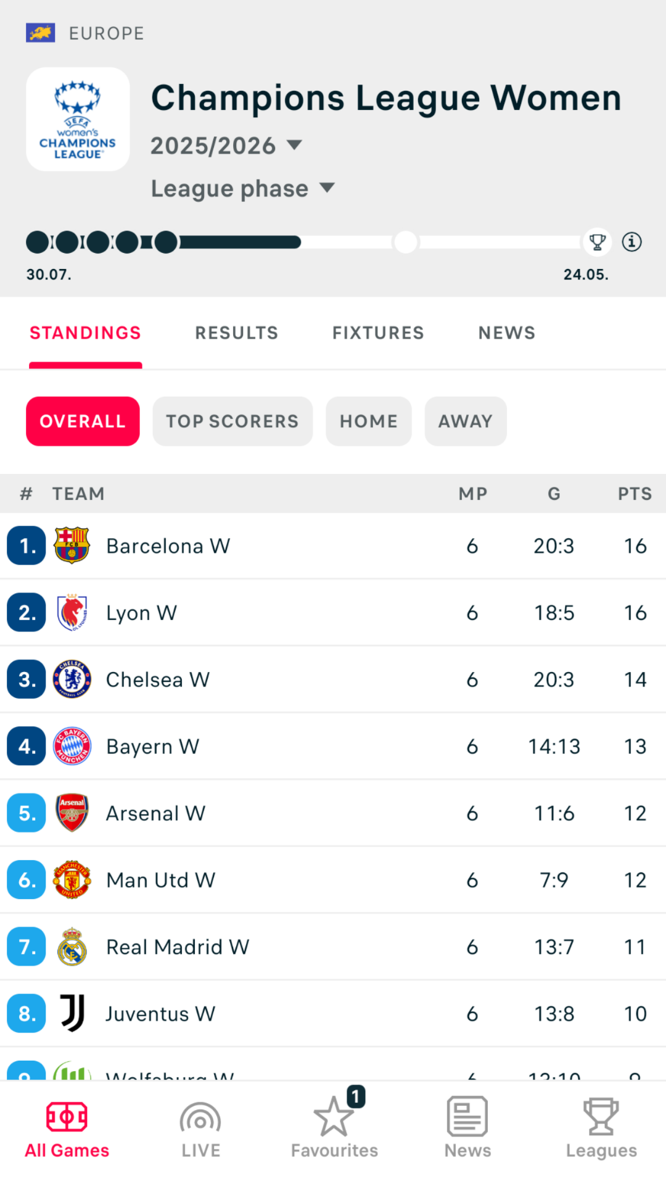666x1181 pixels.
Task: Switch to the RESULTS tab
Action: tap(237, 333)
